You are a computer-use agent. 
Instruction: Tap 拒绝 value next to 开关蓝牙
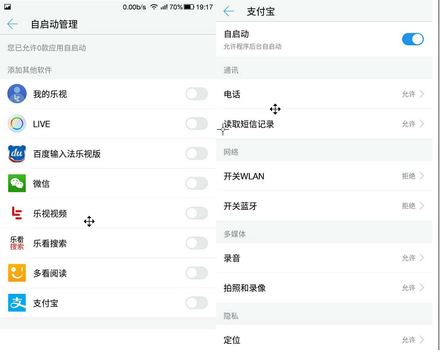tap(409, 206)
